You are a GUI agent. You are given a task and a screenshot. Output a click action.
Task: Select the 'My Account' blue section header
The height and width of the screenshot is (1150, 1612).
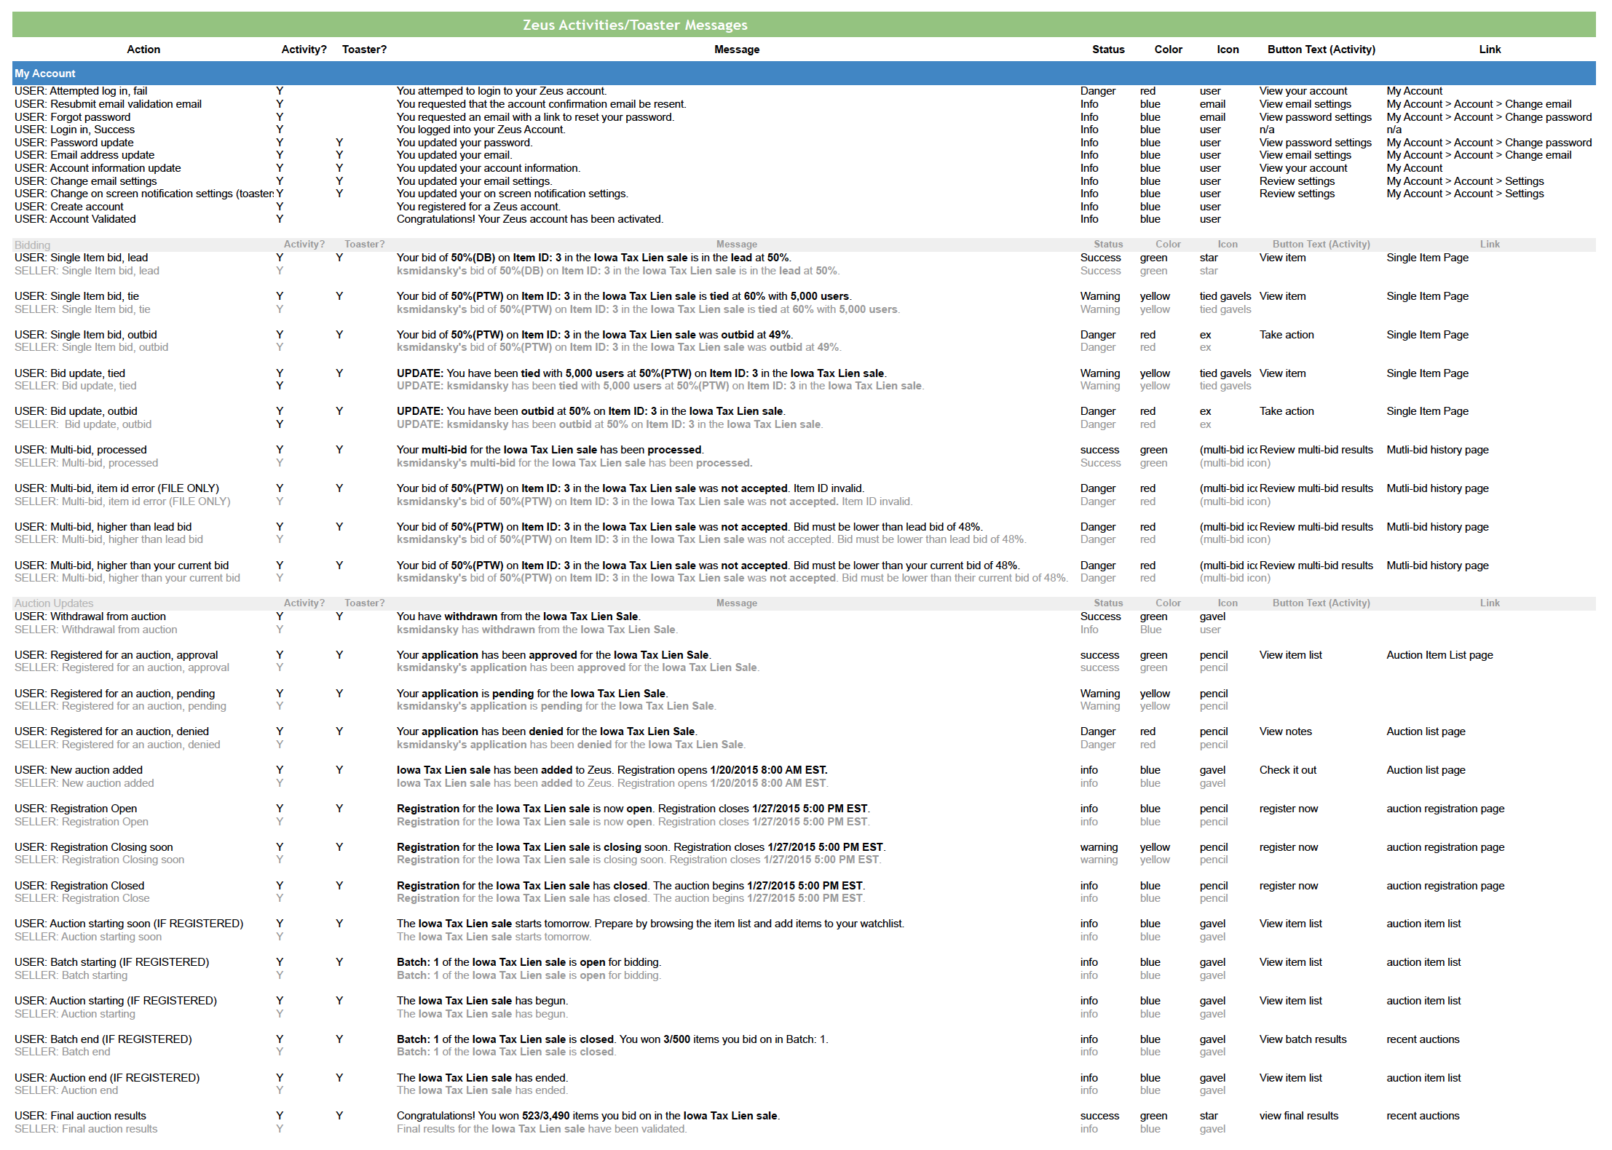tap(45, 74)
